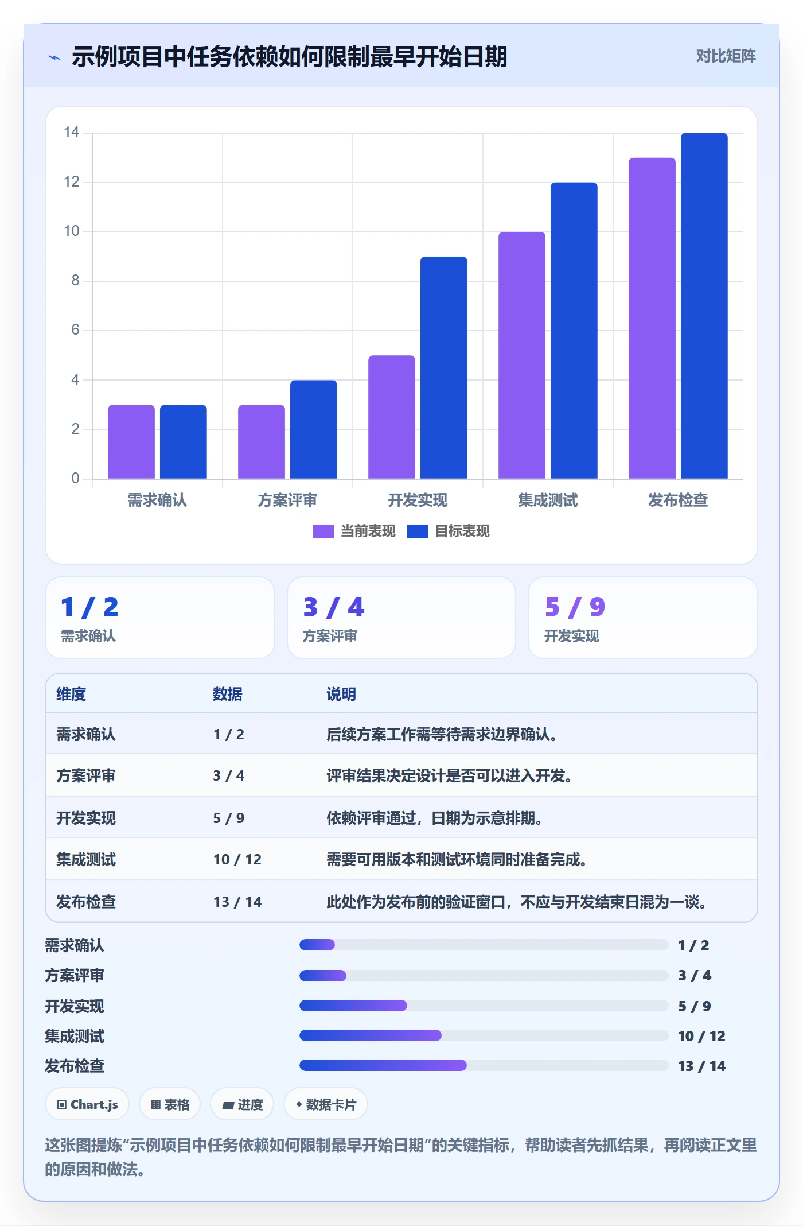Screen dimensions: 803x1226
Task: Click the purple 开发实现 bar
Action: click(x=392, y=417)
